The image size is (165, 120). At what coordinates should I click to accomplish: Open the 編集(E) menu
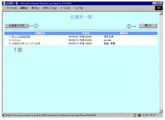[24, 8]
